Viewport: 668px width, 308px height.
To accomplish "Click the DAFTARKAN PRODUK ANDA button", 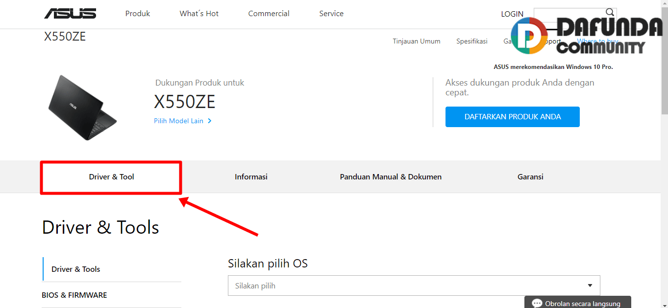I will point(512,117).
